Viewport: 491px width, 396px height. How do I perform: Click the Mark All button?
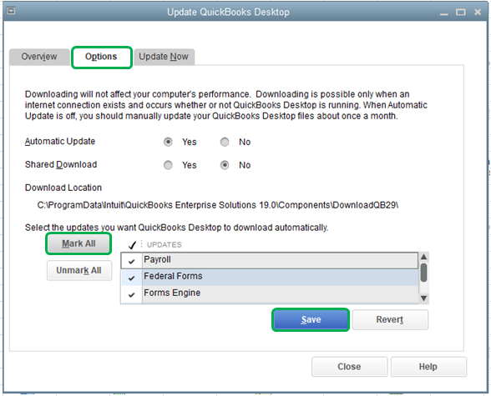(x=78, y=243)
